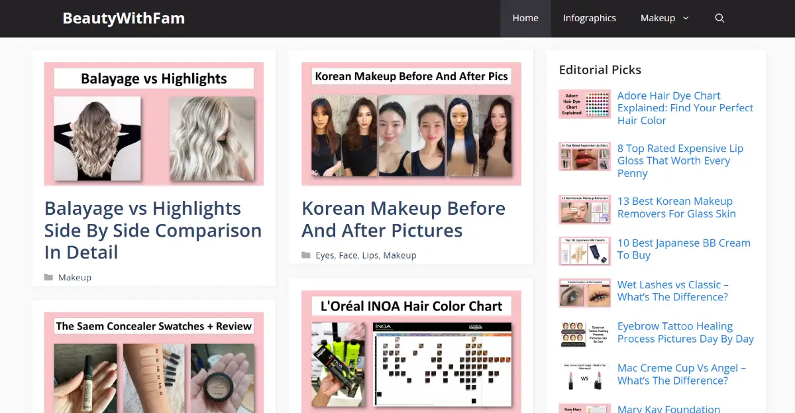The height and width of the screenshot is (413, 795).
Task: Open the search icon in the navigation bar
Action: (x=719, y=18)
